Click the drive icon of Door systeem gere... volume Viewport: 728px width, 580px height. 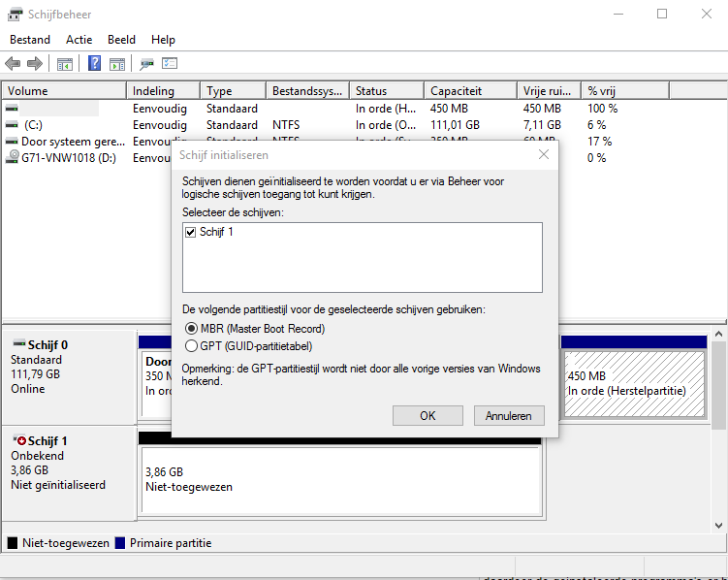12,142
